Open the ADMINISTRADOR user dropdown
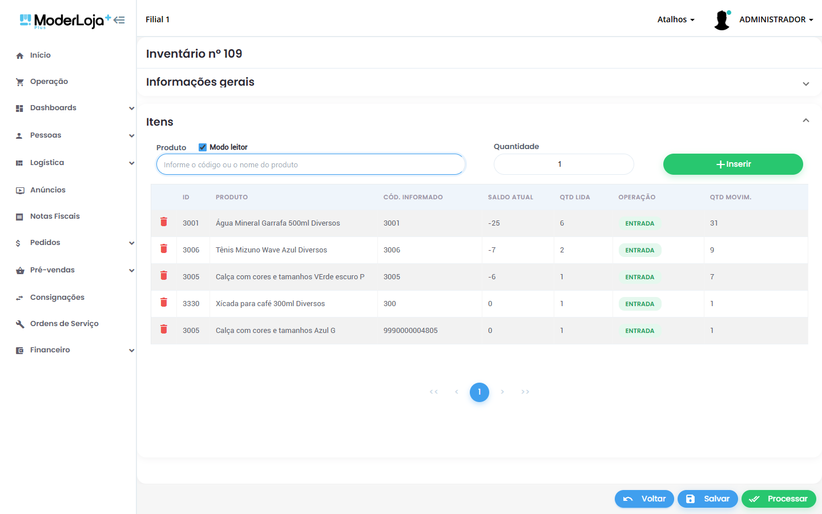Viewport: 822px width, 514px height. (x=776, y=19)
